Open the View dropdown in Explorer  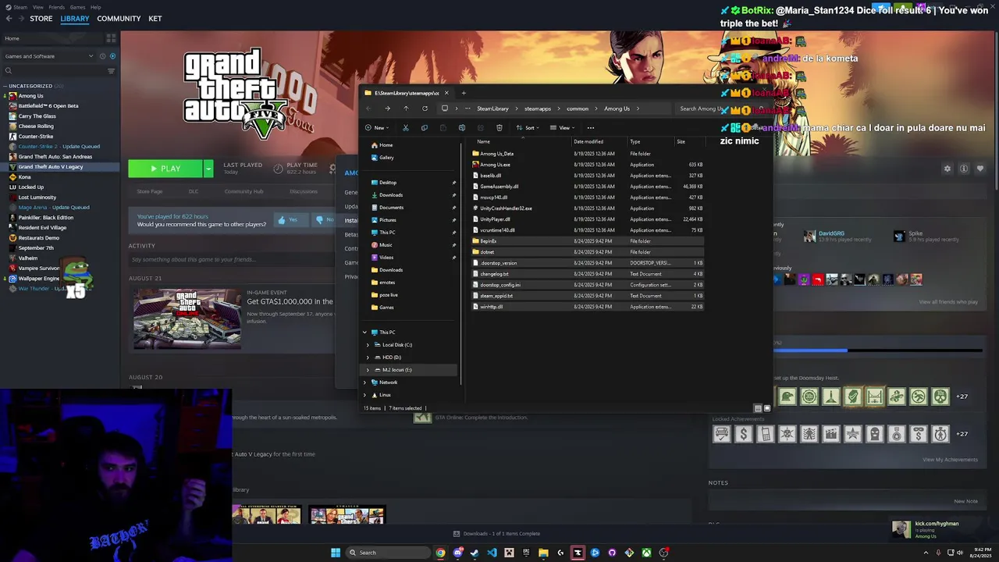click(562, 128)
